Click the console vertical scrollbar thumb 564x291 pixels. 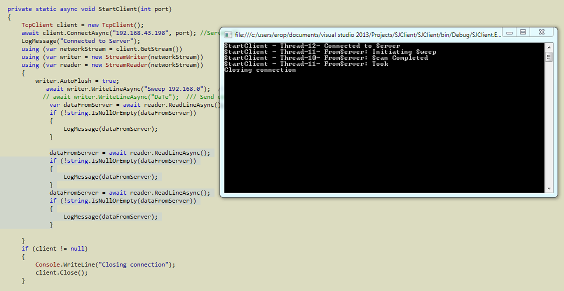click(x=548, y=57)
